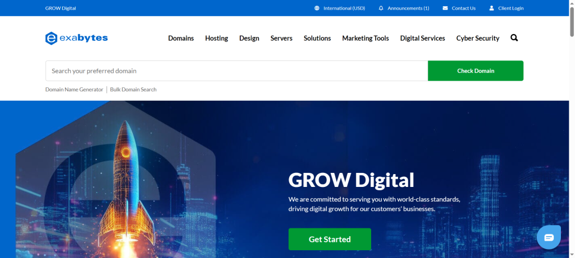Click the Client Login person icon
Image resolution: width=575 pixels, height=258 pixels.
click(491, 8)
